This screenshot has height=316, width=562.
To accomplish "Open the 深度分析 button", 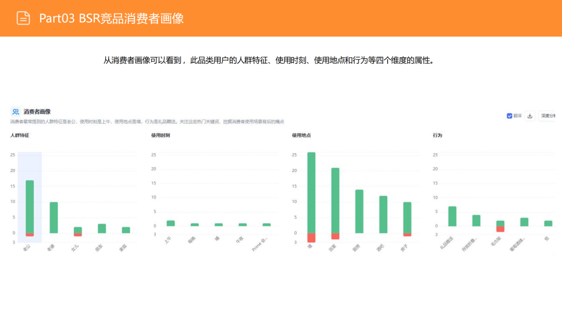I will pyautogui.click(x=548, y=116).
